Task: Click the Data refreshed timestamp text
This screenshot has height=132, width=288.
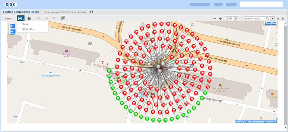Action: [x=65, y=12]
